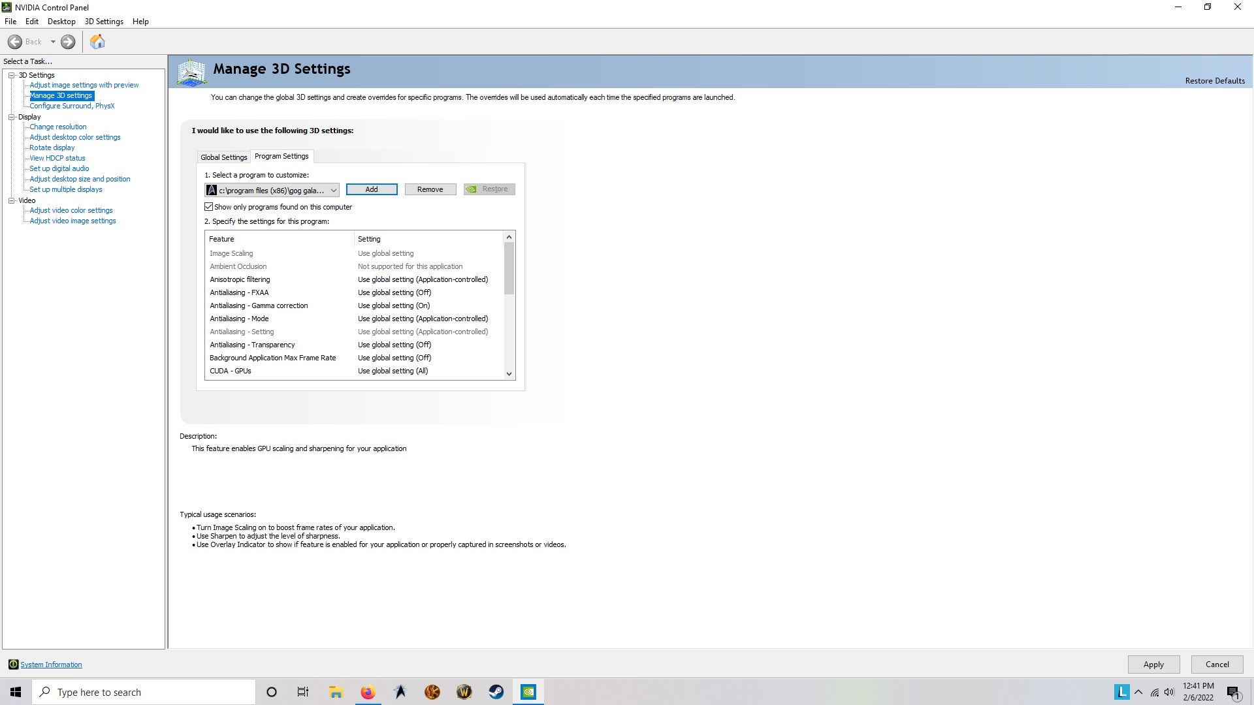Select the Program Settings tab
This screenshot has width=1254, height=705.
pyautogui.click(x=281, y=156)
